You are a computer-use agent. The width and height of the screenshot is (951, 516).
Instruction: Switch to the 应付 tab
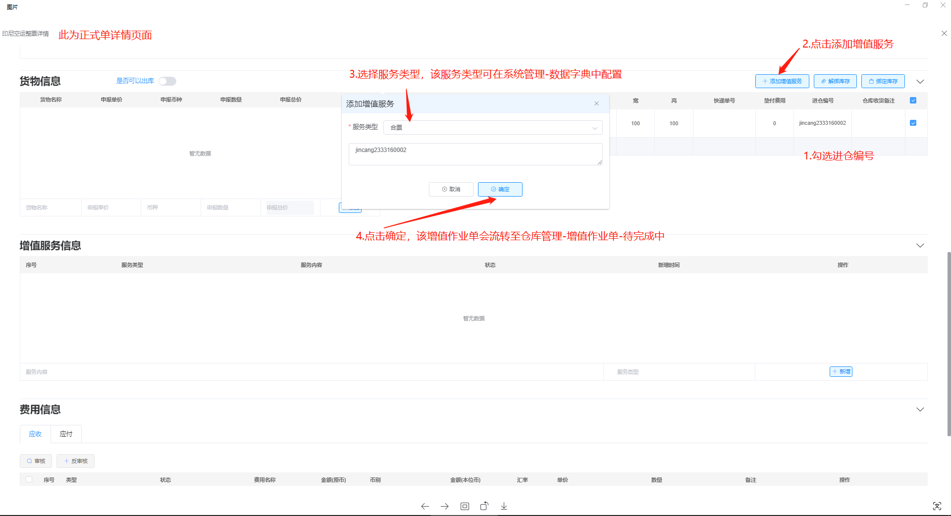click(x=66, y=434)
